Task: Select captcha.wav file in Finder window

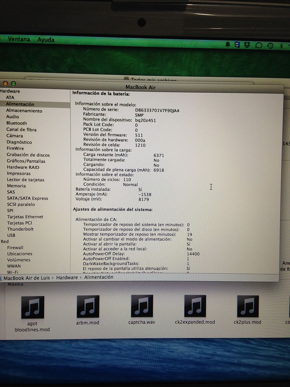Action: pos(142,310)
